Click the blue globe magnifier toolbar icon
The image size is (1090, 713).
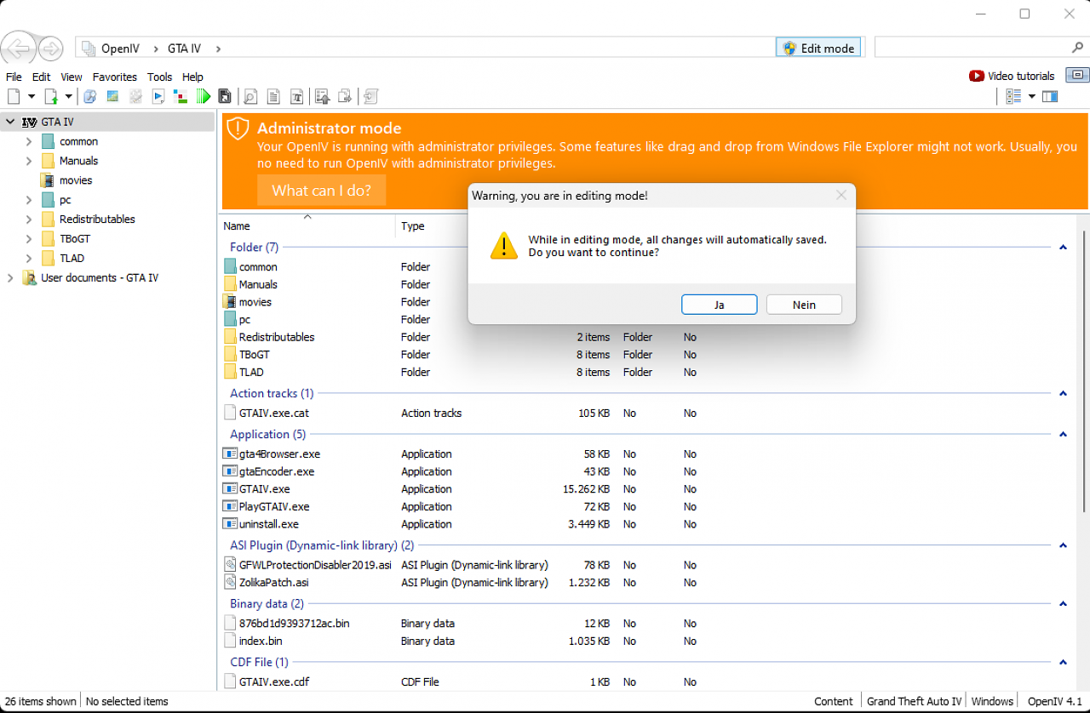coord(90,96)
